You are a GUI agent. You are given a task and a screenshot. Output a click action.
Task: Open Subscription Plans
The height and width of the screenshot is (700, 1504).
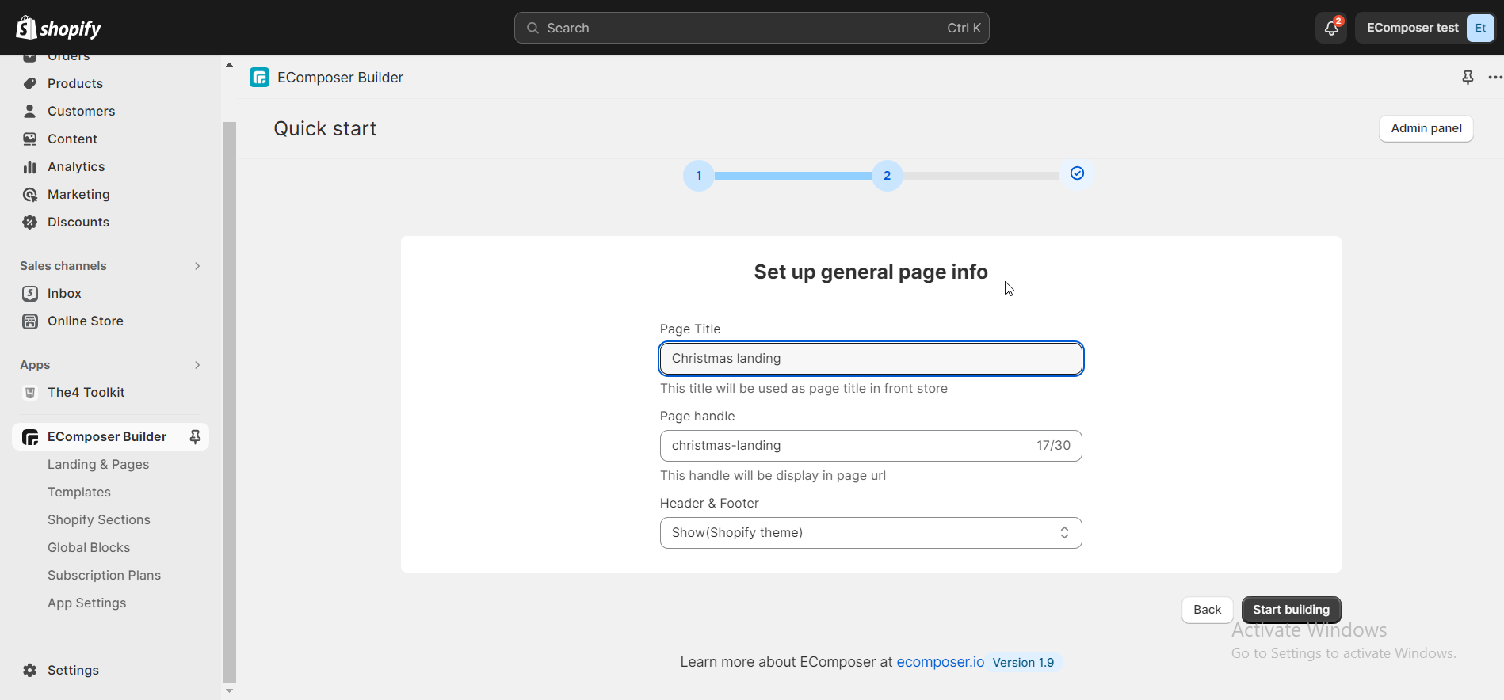tap(104, 575)
